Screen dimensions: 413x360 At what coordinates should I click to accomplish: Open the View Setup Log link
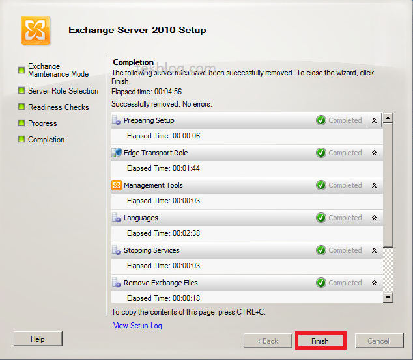point(137,326)
